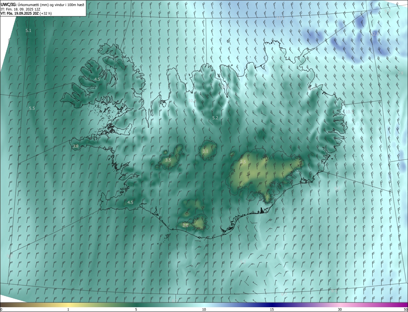Click the 9.3 value in the northeast corner
The image size is (408, 312).
click(387, 11)
